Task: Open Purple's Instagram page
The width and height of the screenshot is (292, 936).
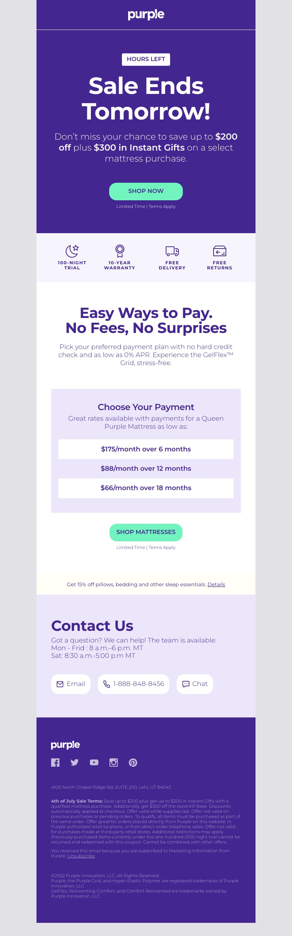Action: pos(114,762)
